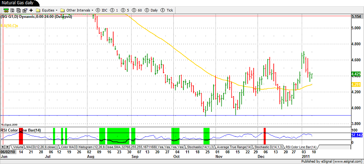
Task: Switch to the 1-minute interval
Action: coord(114,10)
